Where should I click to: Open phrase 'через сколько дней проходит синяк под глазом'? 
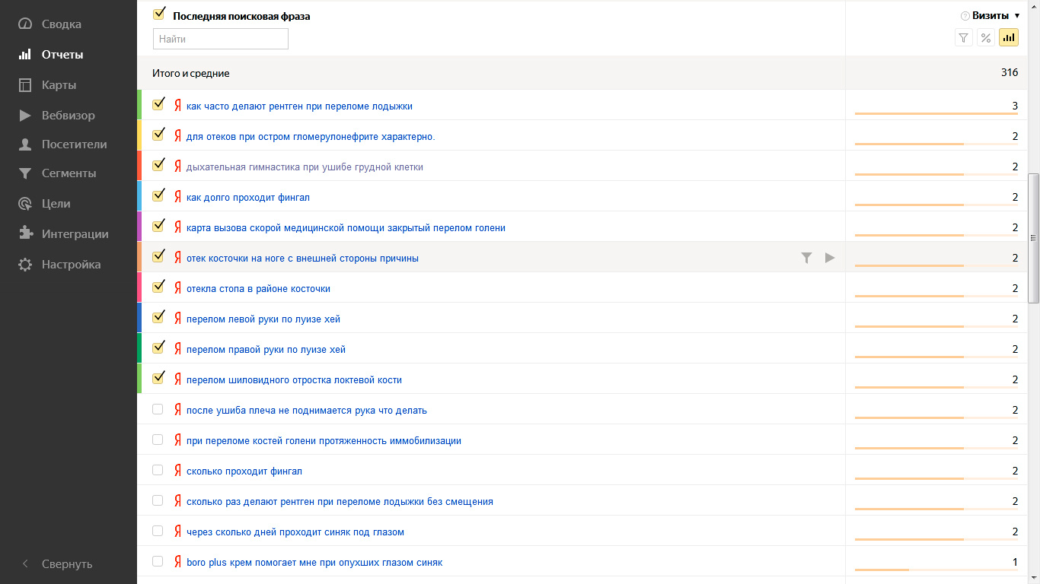coord(295,532)
